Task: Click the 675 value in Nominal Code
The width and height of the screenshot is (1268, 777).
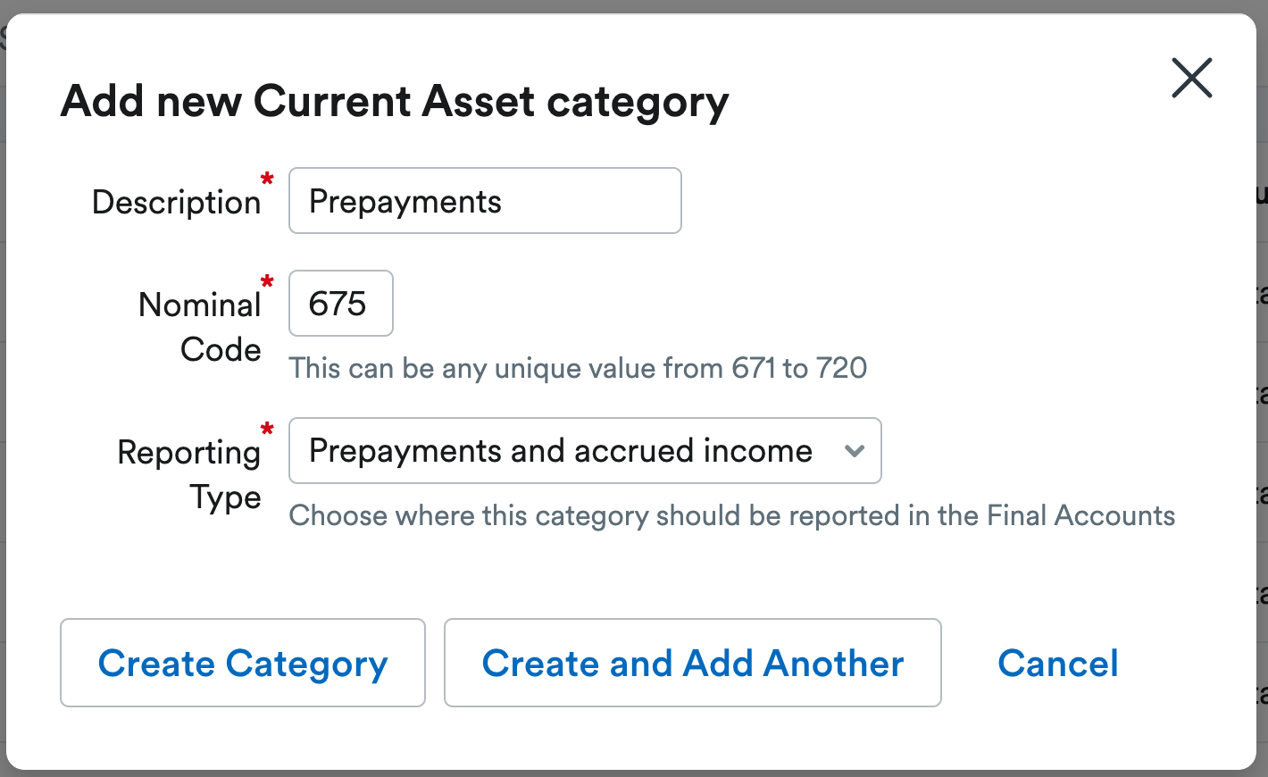Action: click(337, 304)
